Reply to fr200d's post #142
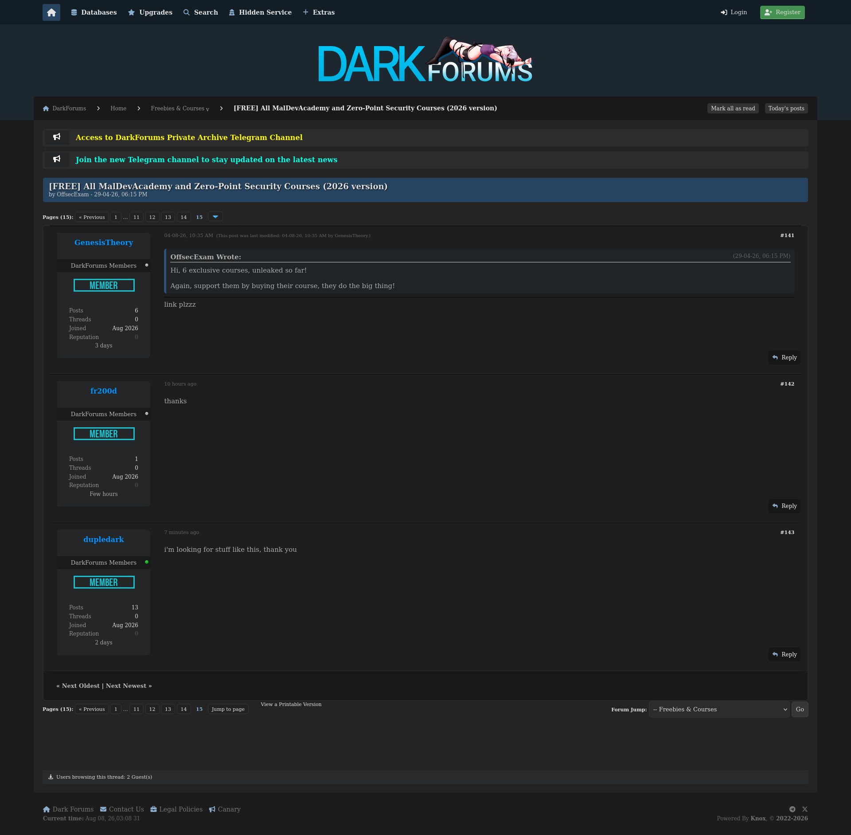The image size is (851, 835). (785, 506)
